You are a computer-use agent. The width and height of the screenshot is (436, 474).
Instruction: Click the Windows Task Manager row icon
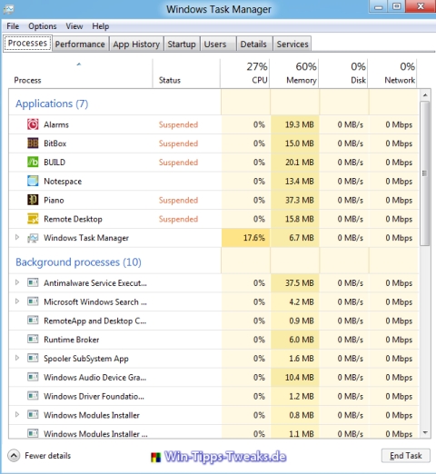[33, 238]
